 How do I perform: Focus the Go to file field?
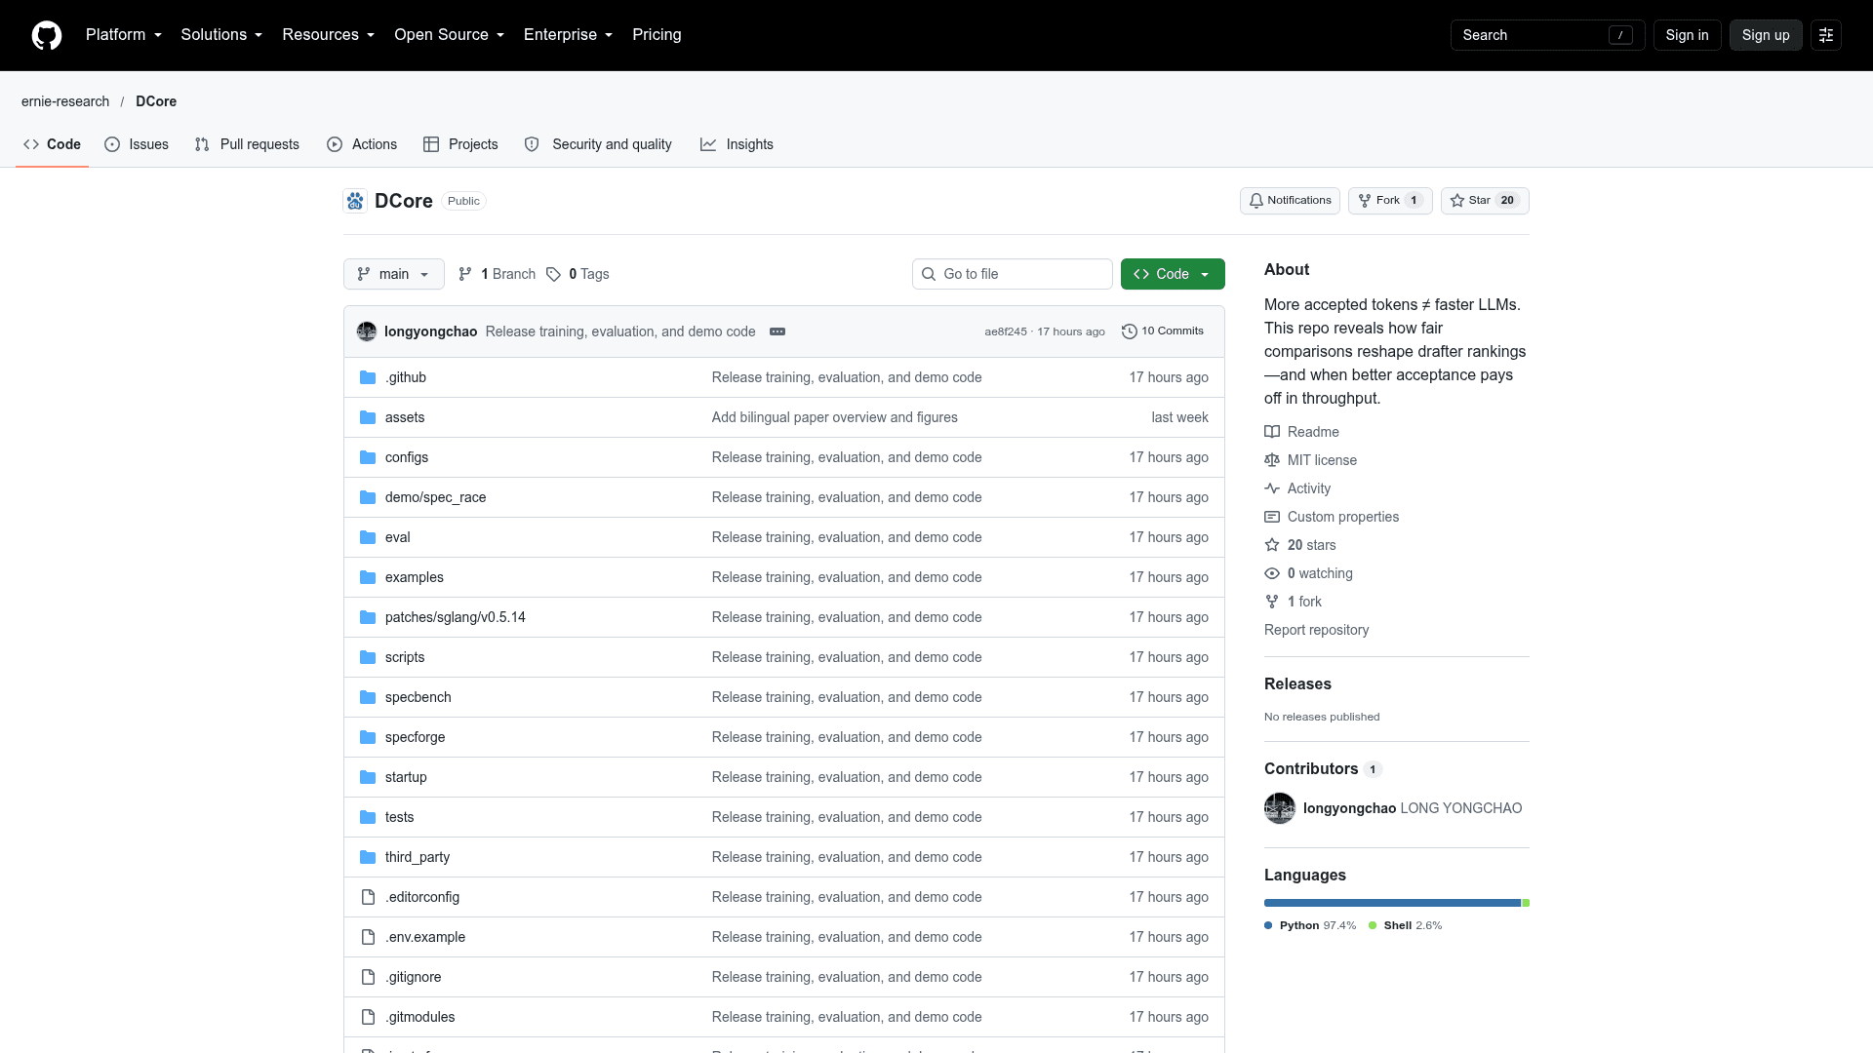point(1013,274)
